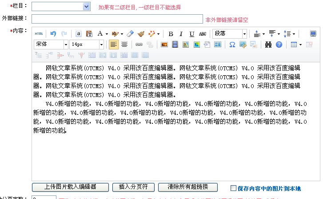The image size is (323, 199).
Task: Expand font color palette arrow
Action: (x=107, y=34)
